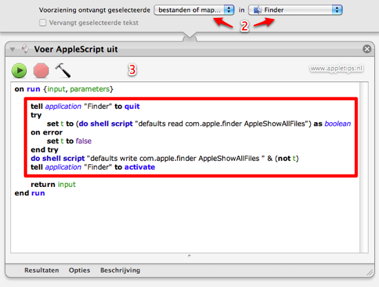Remove the Voer AppleScript uit action
The image size is (379, 287).
pos(367,49)
